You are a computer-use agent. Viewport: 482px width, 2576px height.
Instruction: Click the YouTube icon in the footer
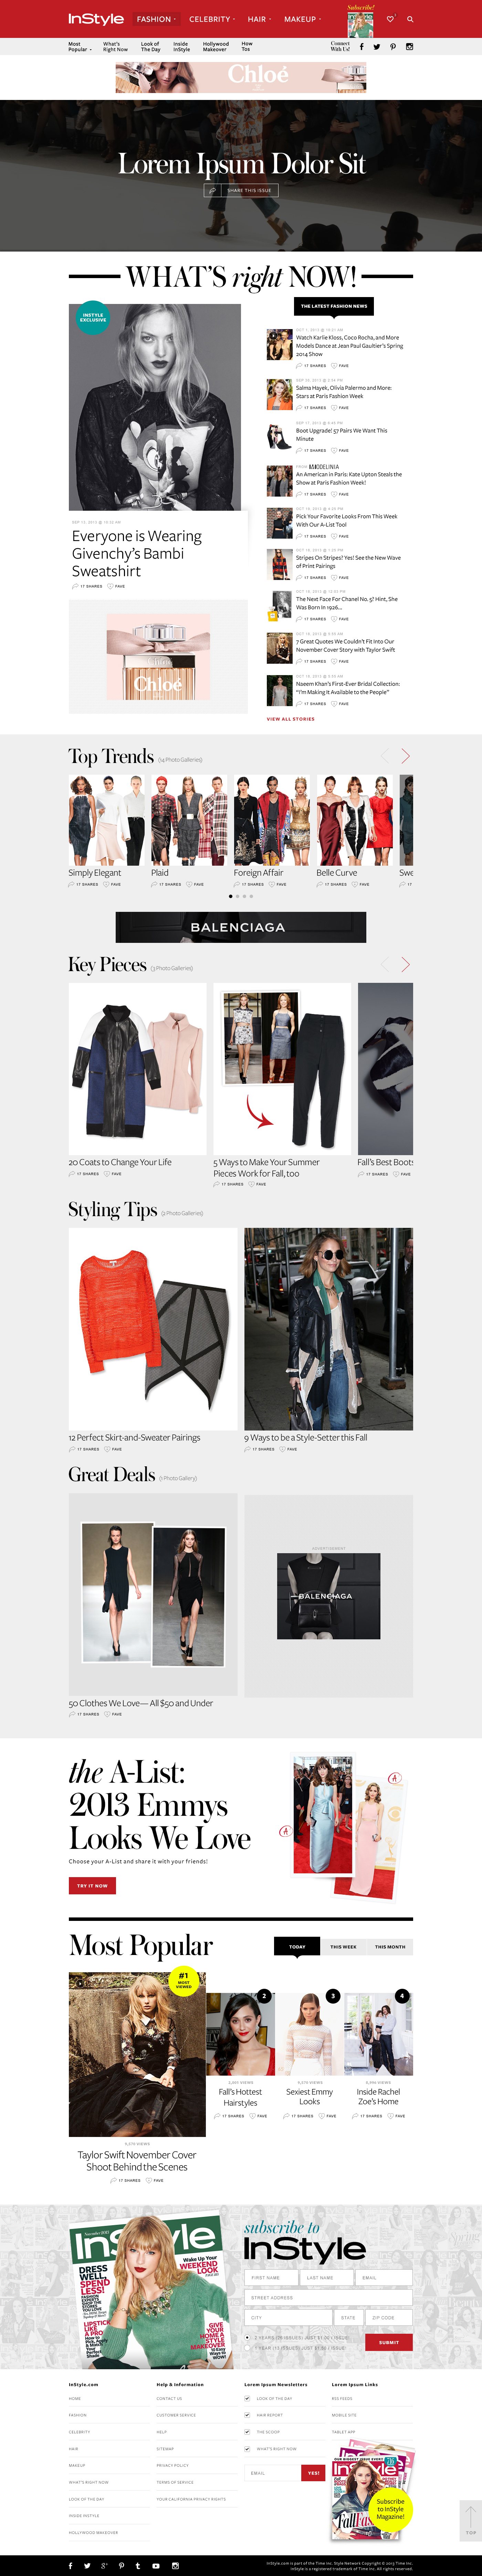click(x=156, y=2566)
